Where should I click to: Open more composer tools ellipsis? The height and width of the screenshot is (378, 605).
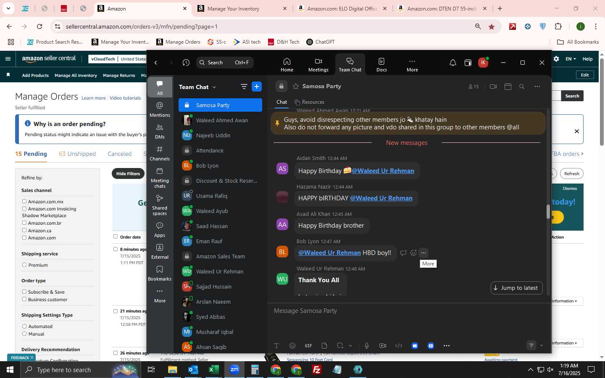point(447,346)
